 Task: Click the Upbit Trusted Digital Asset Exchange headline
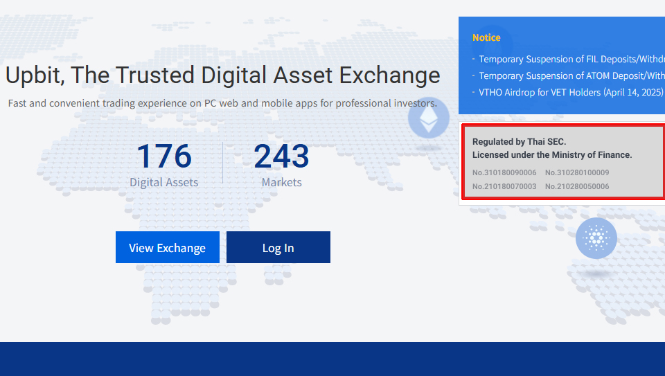click(x=222, y=75)
